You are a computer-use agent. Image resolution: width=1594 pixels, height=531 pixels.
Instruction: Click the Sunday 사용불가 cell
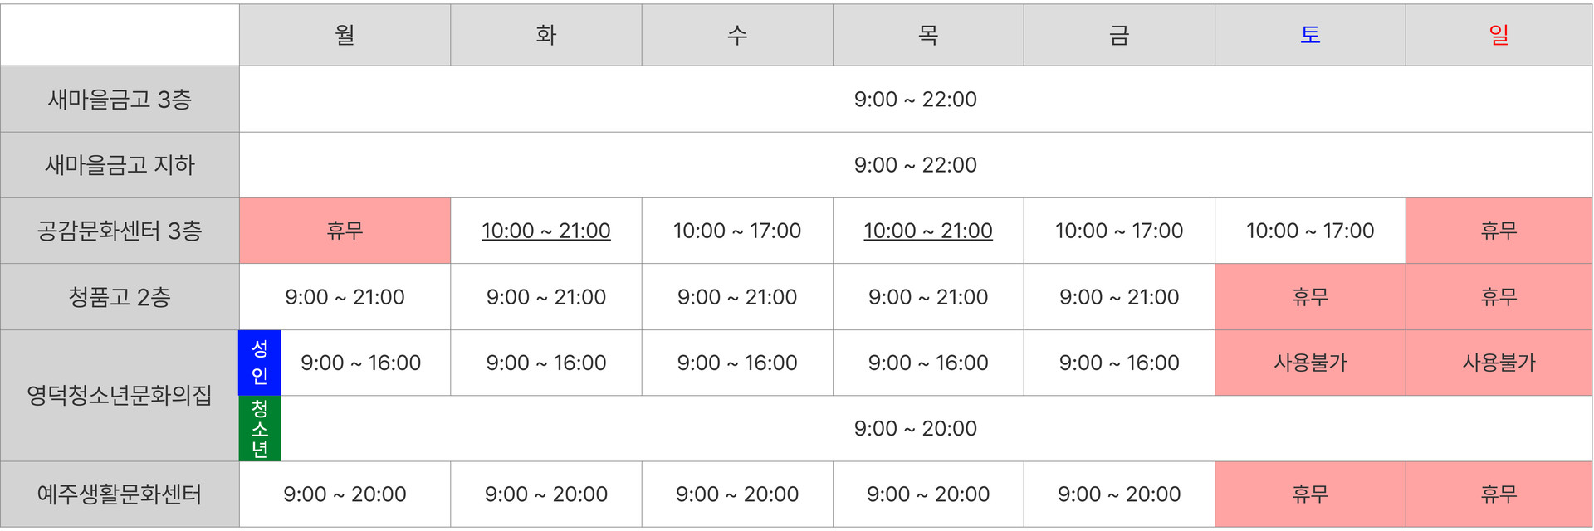point(1499,363)
